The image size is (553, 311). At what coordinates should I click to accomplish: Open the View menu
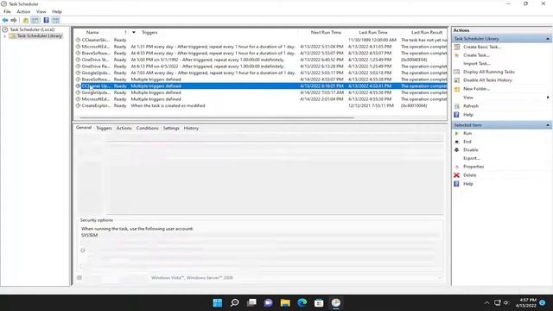[41, 11]
